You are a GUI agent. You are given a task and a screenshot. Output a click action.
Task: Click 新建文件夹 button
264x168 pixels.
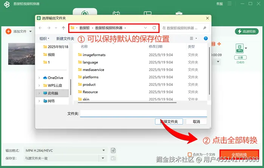coord(65,39)
